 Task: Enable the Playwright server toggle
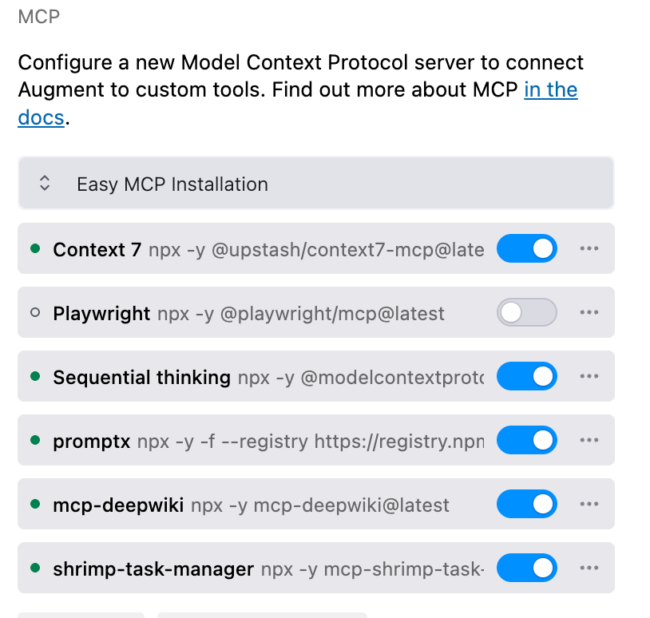(526, 312)
